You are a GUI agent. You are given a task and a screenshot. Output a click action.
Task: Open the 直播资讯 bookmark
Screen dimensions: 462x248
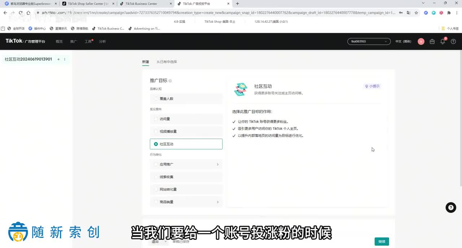(58, 29)
